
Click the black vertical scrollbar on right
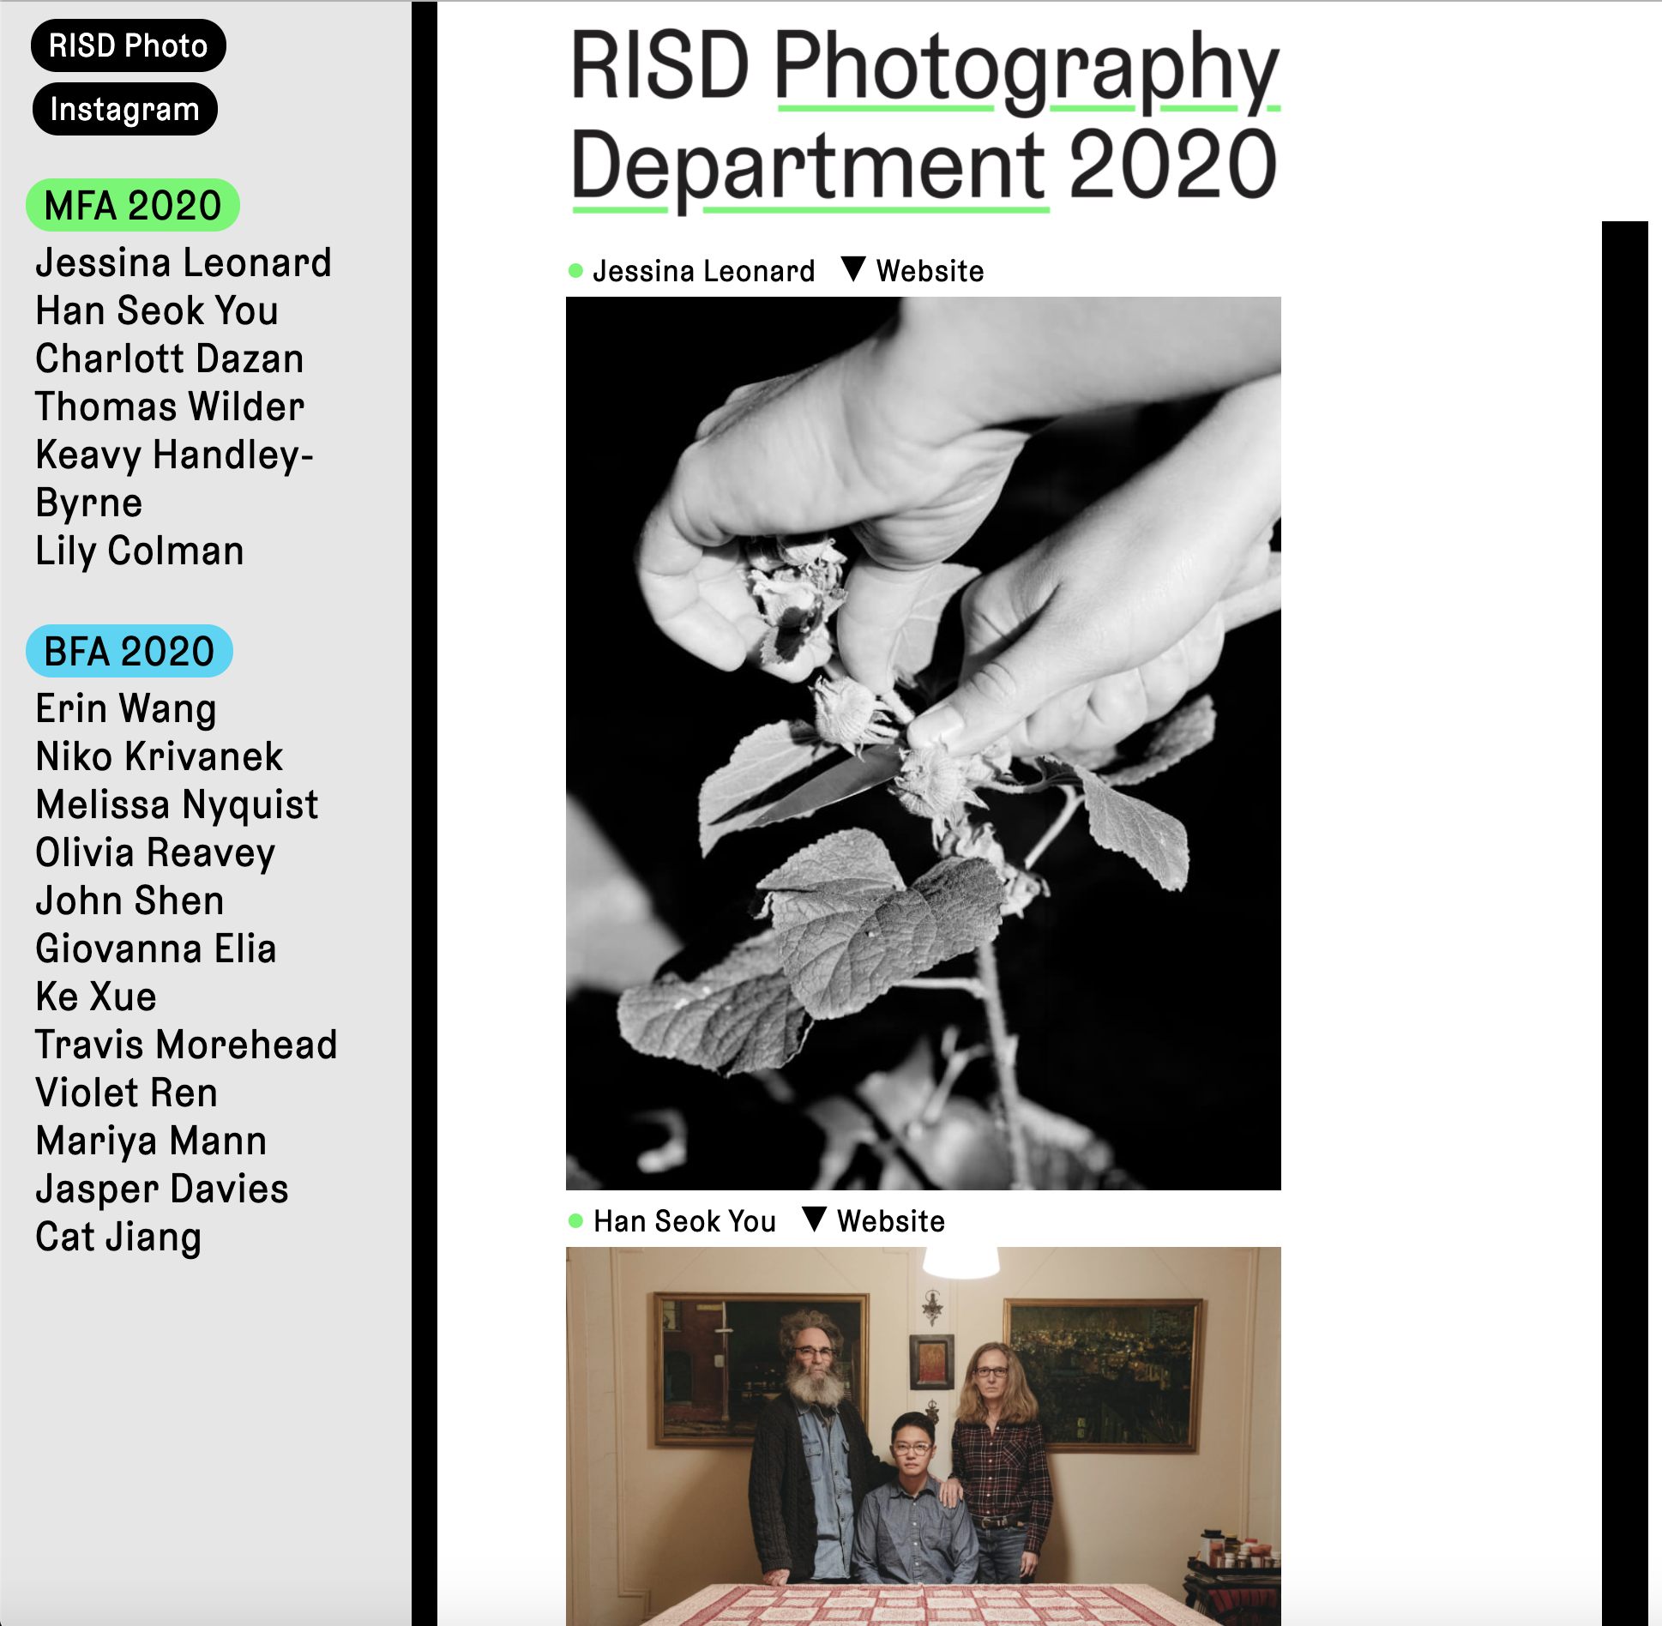pos(1625,923)
